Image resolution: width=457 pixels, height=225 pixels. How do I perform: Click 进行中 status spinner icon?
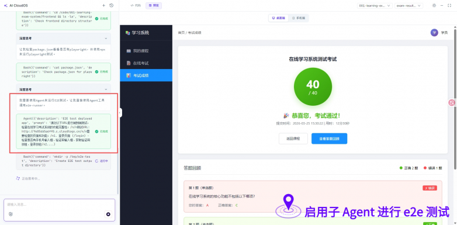tap(96, 161)
